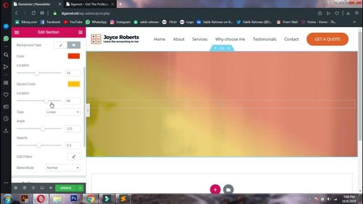Click the Joyce Roberts site logo

tap(115, 39)
